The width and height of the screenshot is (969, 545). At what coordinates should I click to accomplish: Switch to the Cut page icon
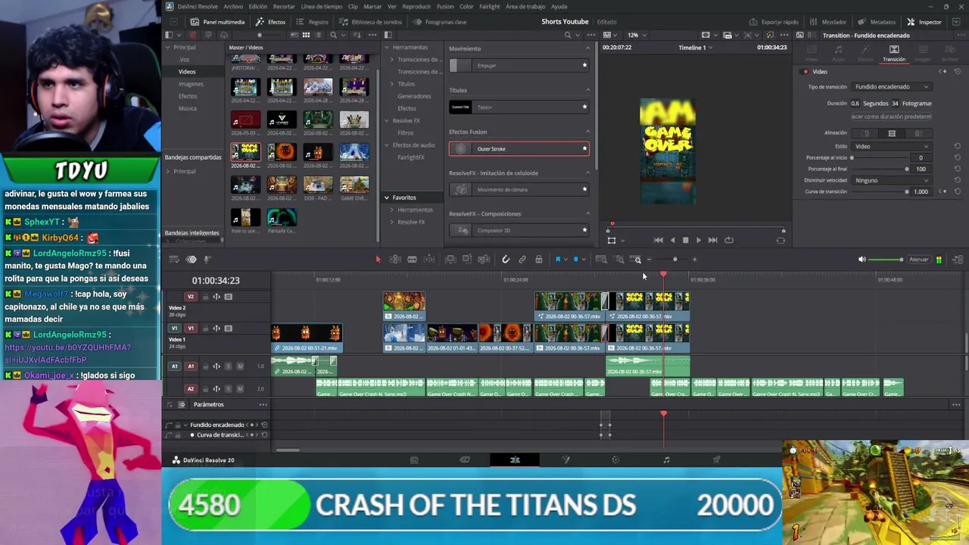(465, 459)
